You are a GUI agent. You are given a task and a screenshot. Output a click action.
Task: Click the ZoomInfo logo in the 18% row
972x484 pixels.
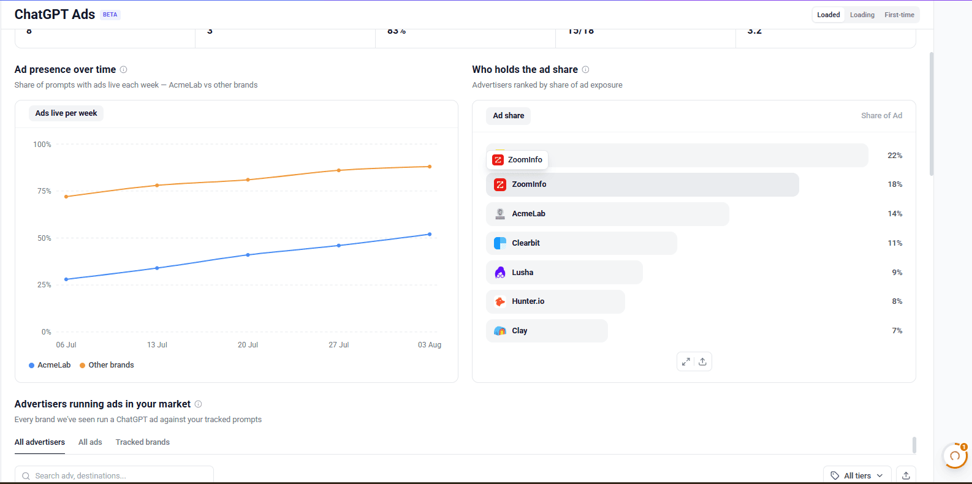coord(500,184)
